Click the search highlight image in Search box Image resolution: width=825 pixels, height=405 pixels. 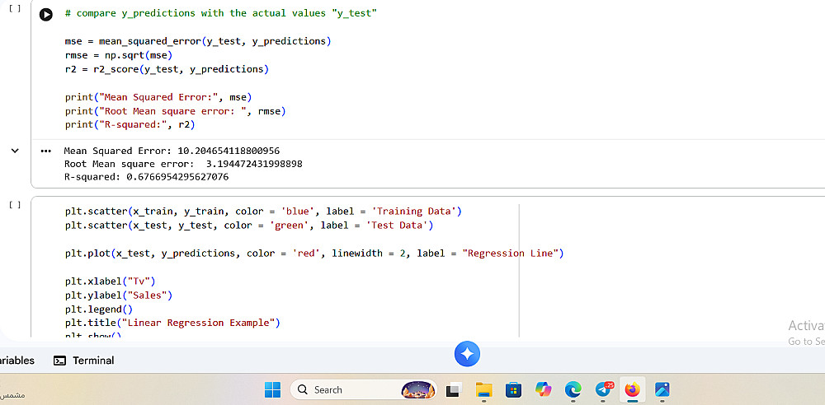click(x=418, y=389)
